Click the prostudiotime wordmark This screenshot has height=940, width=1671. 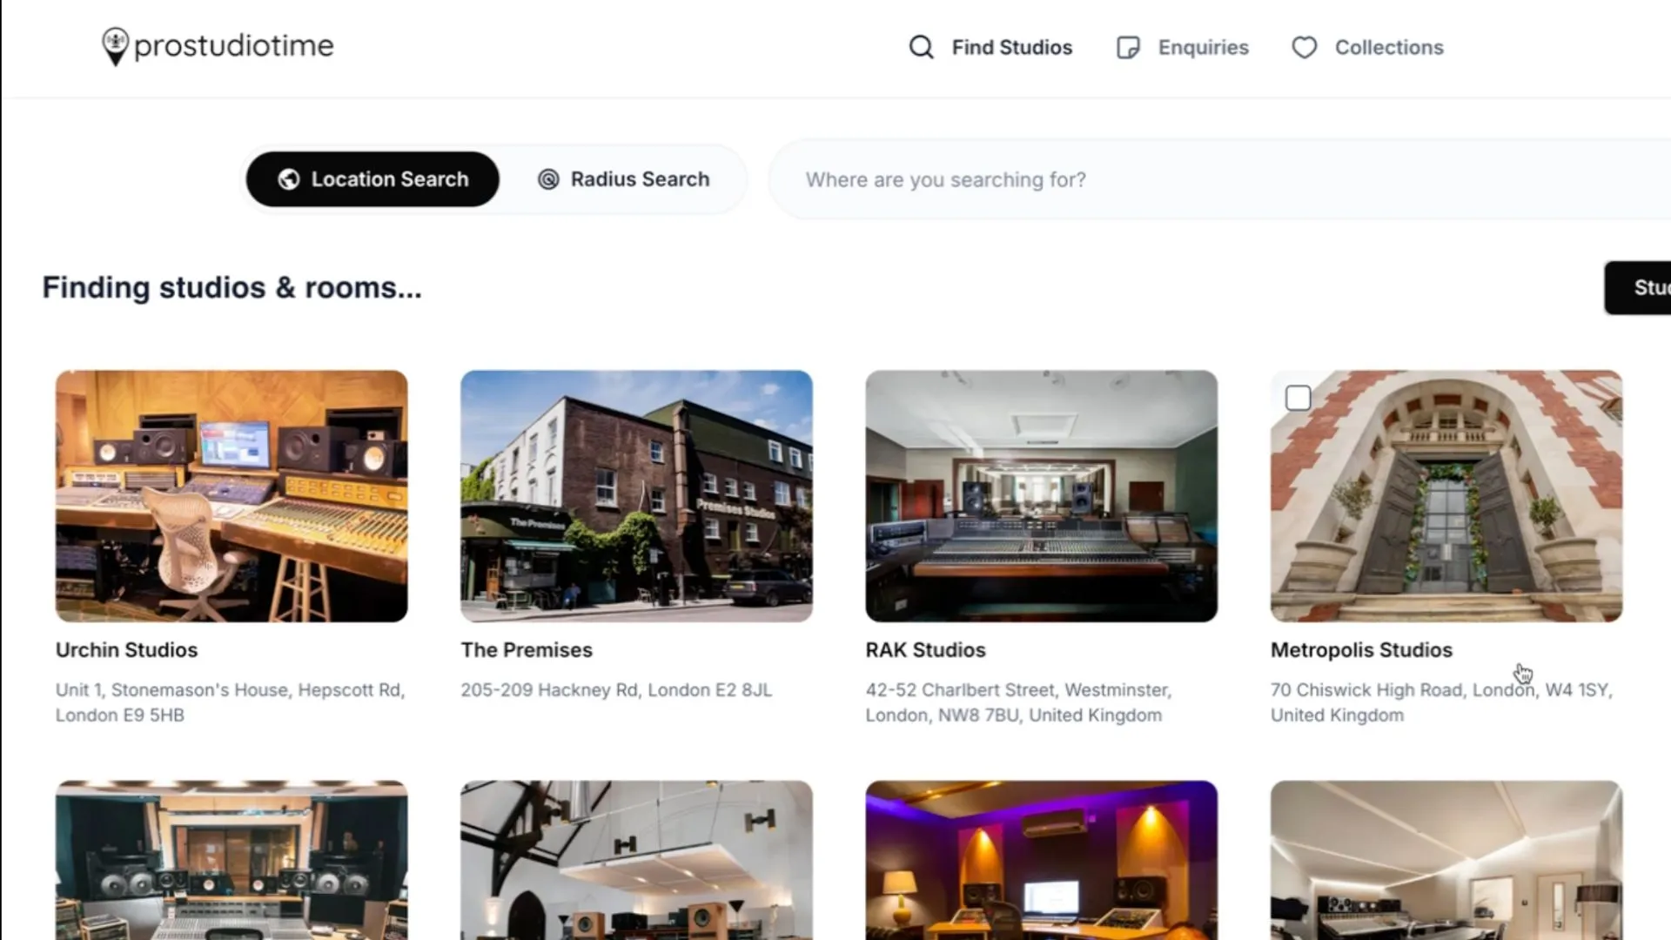pyautogui.click(x=233, y=45)
